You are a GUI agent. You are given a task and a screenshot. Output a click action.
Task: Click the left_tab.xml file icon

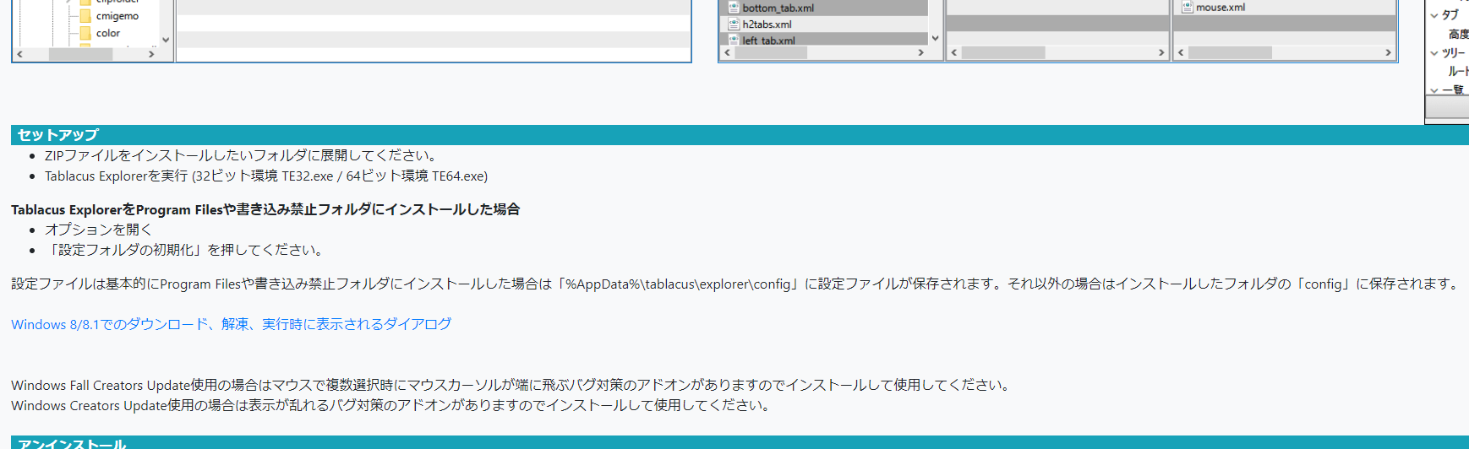pos(734,40)
